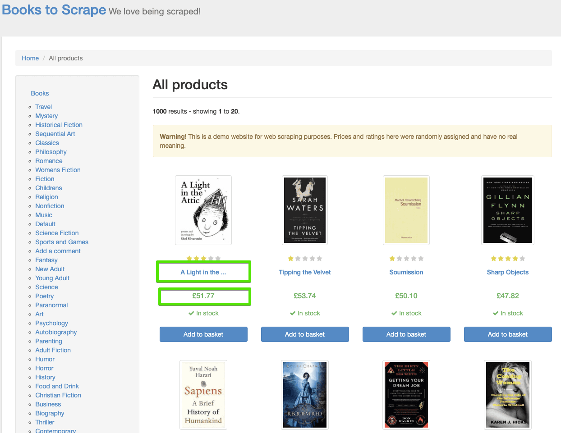Open the Sapiens book cover image
This screenshot has width=561, height=433.
click(203, 395)
